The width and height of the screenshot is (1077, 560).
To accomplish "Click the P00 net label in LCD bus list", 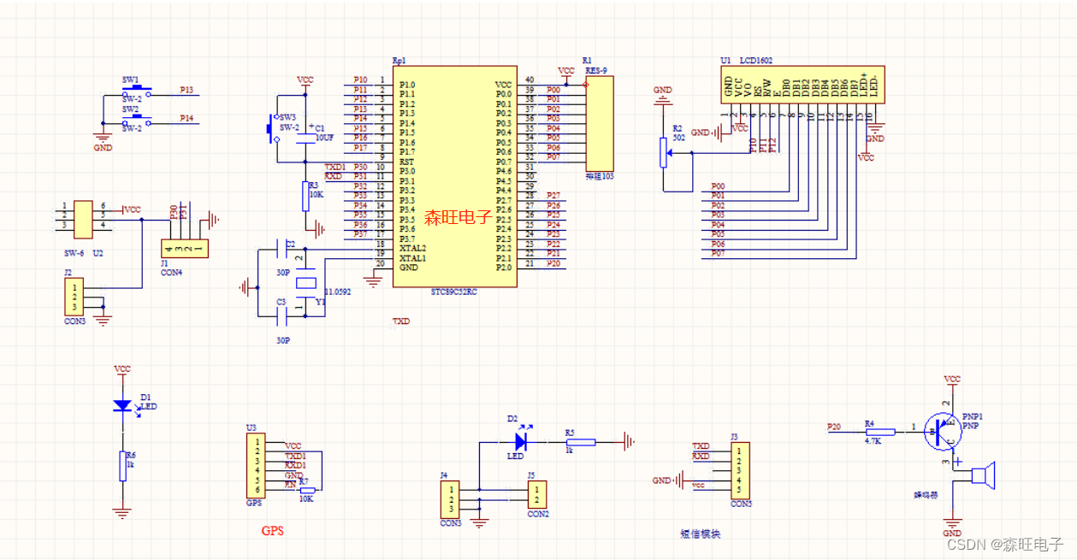I will [x=719, y=186].
